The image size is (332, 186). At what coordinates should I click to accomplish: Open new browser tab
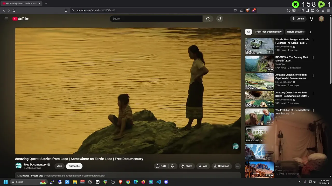tap(46, 3)
